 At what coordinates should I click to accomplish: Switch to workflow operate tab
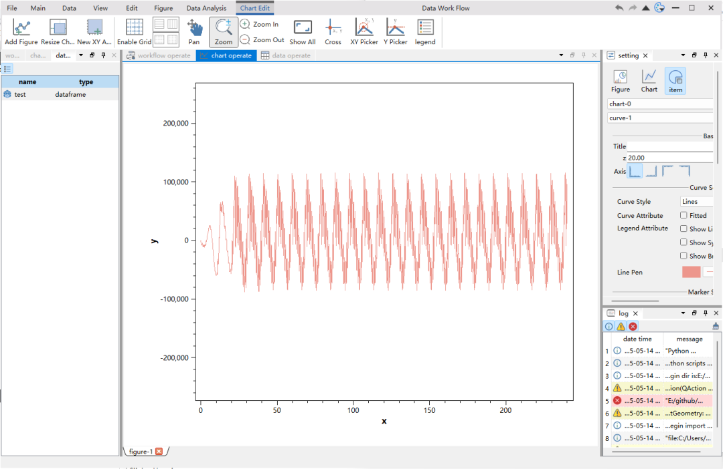pyautogui.click(x=159, y=55)
